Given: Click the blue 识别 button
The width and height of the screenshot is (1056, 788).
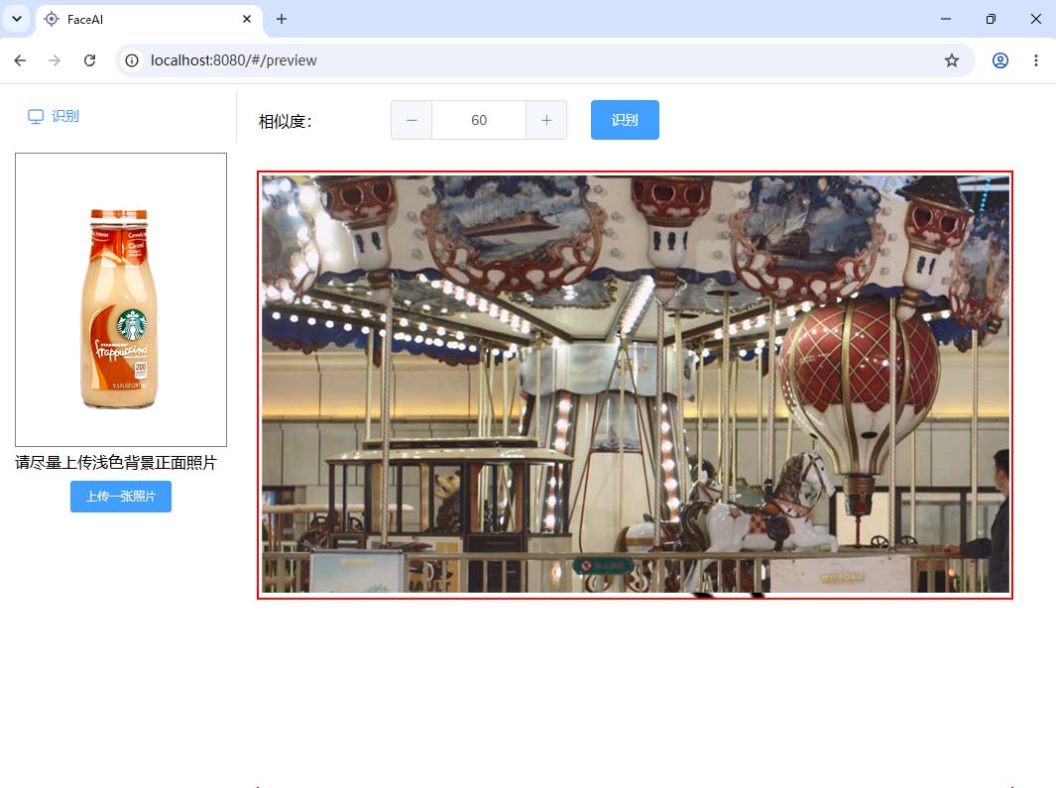Looking at the screenshot, I should pos(625,120).
